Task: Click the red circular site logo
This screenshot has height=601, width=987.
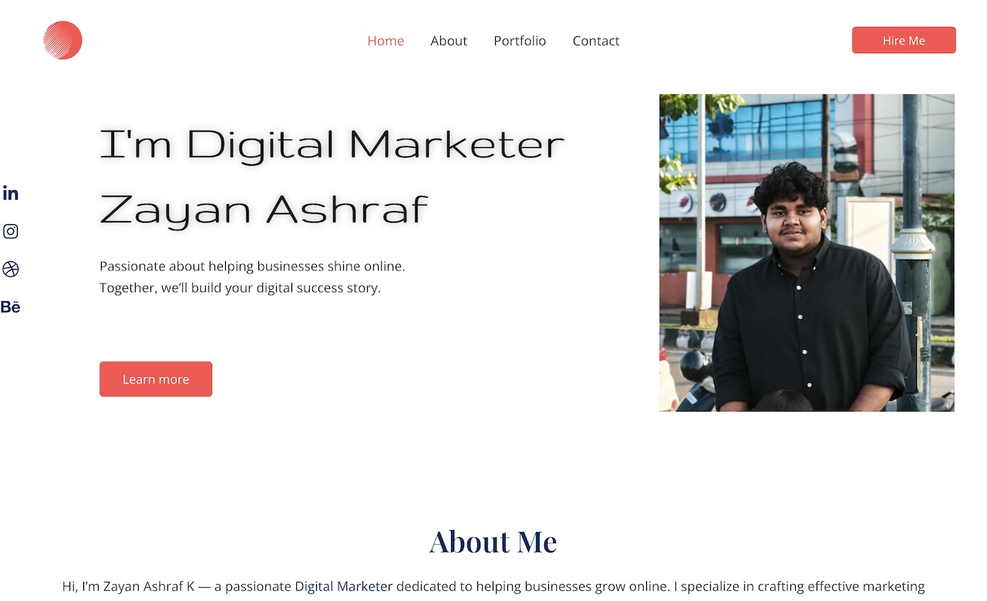Action: pos(62,40)
